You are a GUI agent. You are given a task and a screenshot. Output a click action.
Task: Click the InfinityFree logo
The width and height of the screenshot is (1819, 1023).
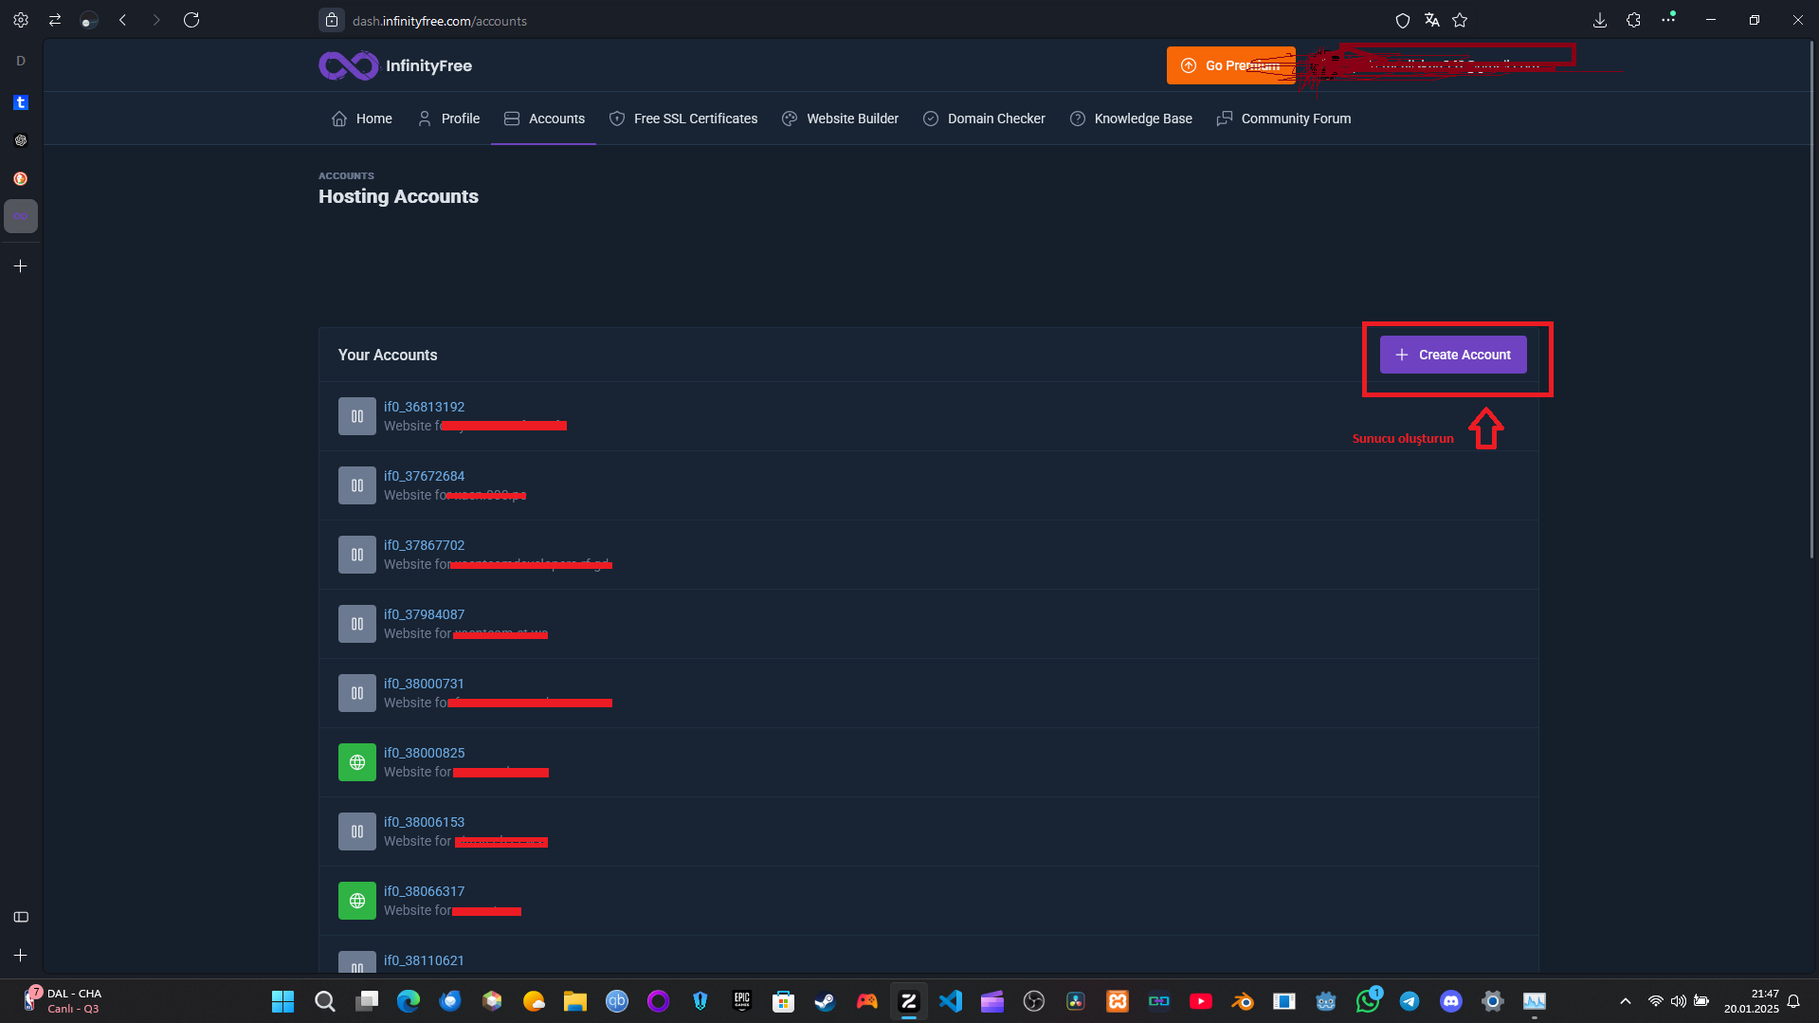[395, 65]
